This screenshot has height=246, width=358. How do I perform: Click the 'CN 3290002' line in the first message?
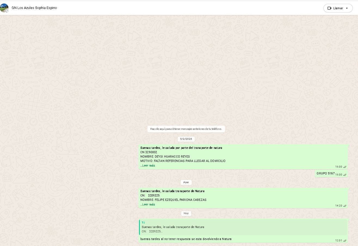[x=149, y=152]
